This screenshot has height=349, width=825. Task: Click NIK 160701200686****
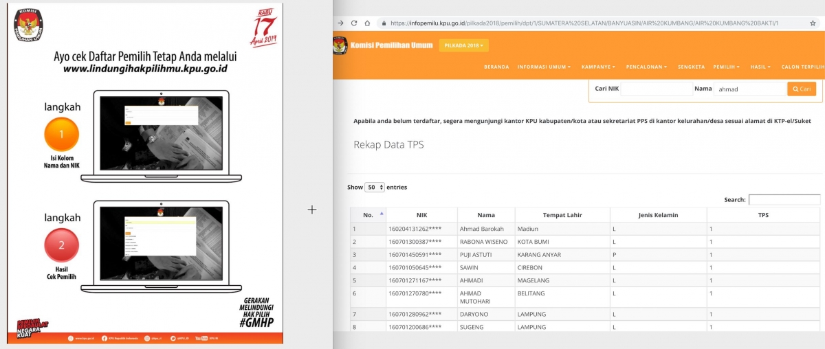(415, 328)
